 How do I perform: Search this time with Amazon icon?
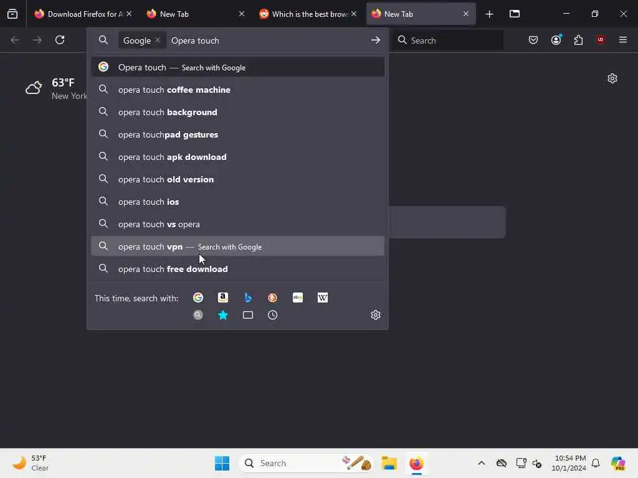pyautogui.click(x=223, y=298)
